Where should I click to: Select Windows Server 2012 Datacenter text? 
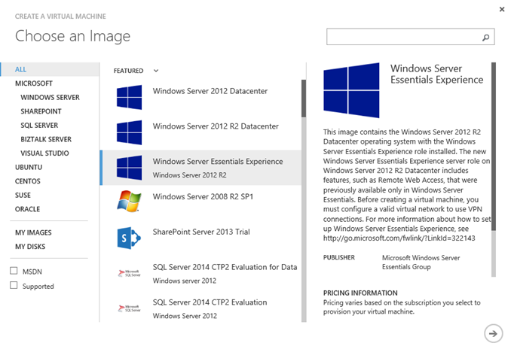coord(210,91)
